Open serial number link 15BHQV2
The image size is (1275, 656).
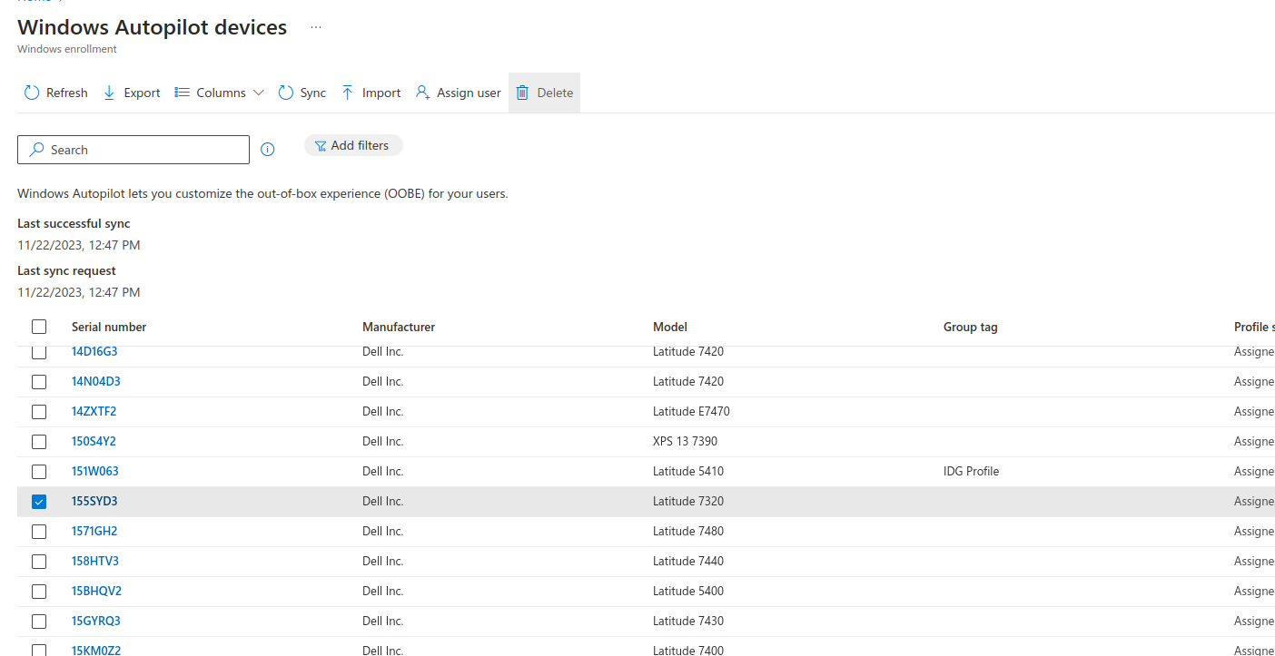96,591
